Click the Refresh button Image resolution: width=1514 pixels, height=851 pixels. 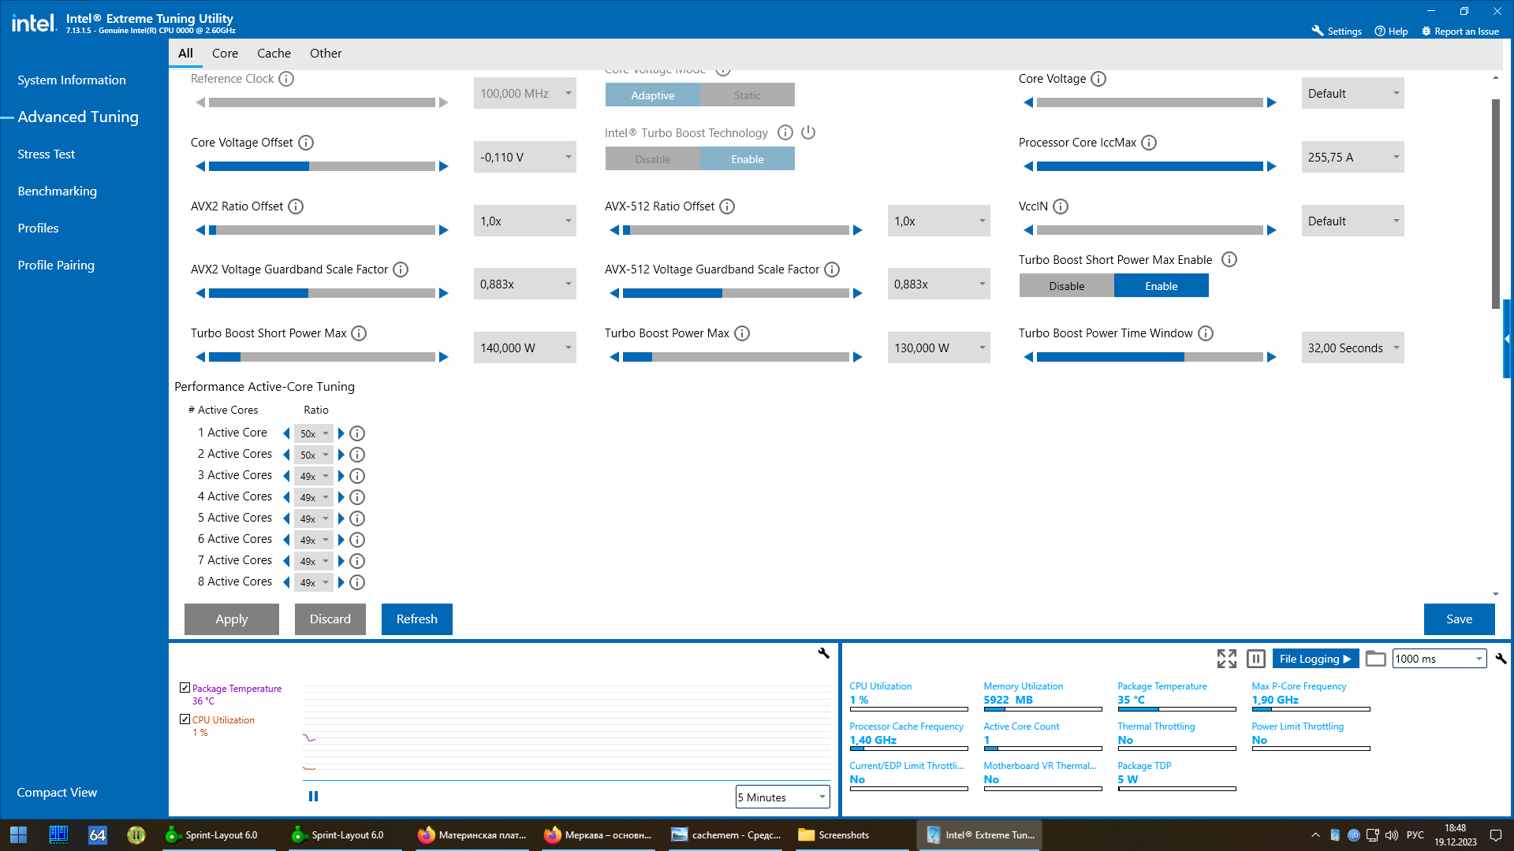(416, 619)
